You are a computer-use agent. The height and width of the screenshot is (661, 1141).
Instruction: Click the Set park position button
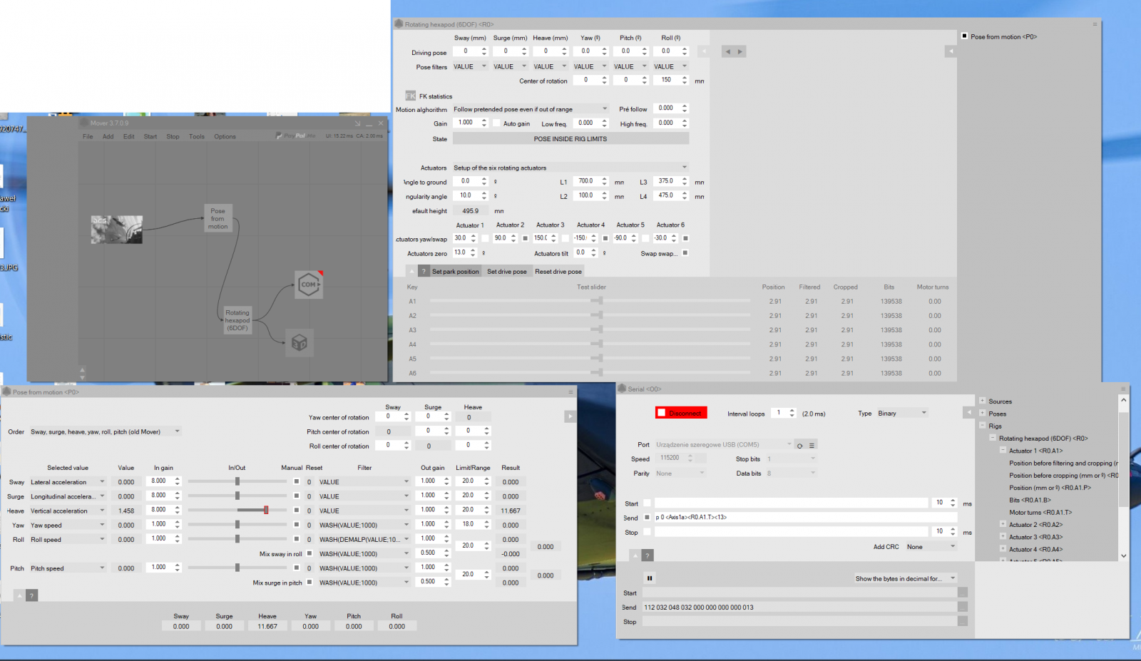point(455,272)
